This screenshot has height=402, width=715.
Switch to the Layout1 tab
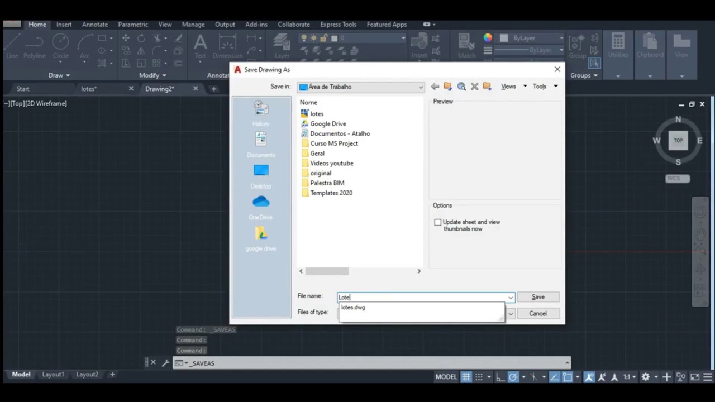(x=53, y=375)
